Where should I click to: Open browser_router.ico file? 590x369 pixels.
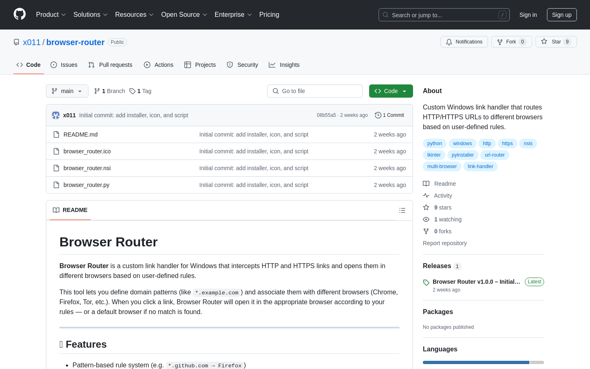tap(87, 151)
